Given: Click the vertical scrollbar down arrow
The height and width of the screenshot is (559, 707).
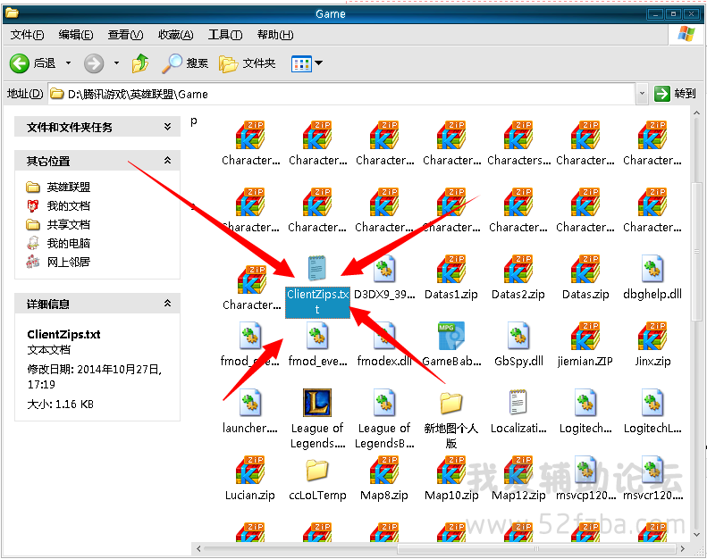Looking at the screenshot, I should 696,535.
